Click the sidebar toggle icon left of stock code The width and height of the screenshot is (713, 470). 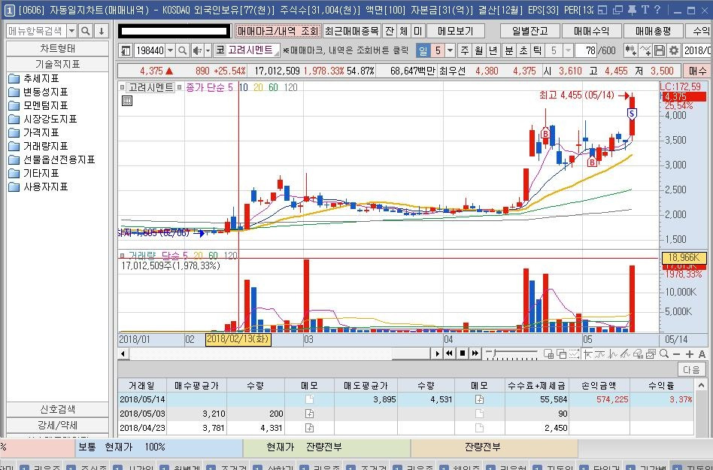pyautogui.click(x=126, y=50)
